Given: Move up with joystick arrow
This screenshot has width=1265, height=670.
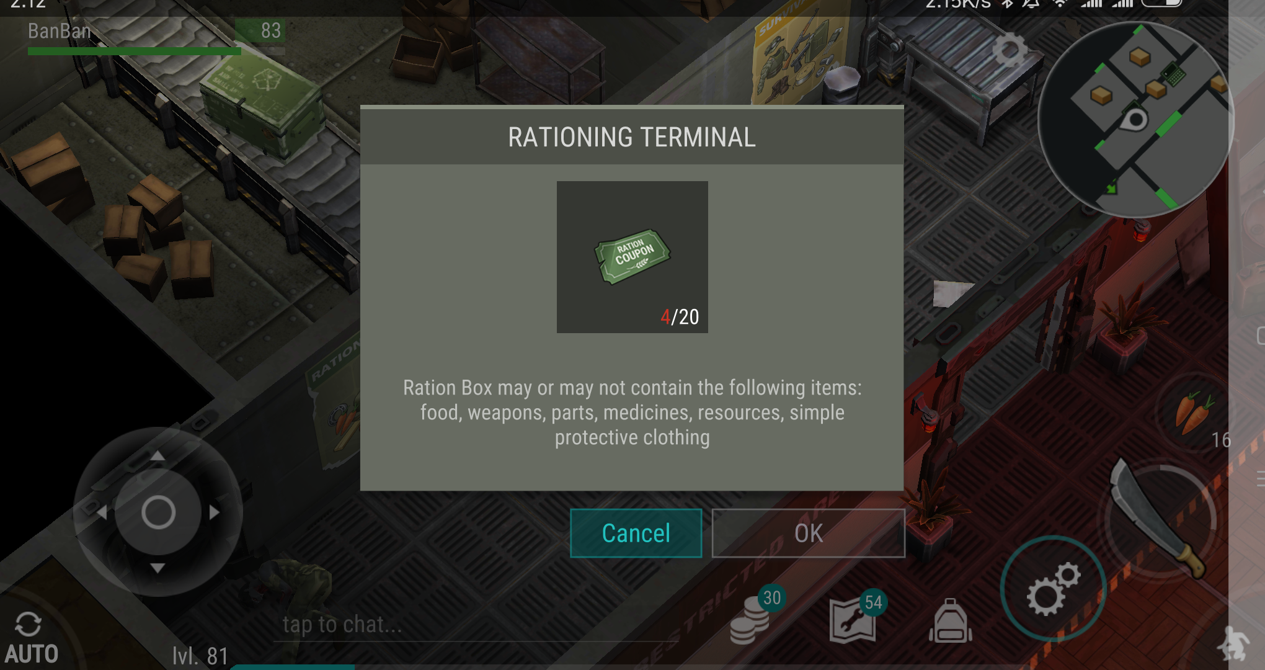Looking at the screenshot, I should pyautogui.click(x=158, y=456).
